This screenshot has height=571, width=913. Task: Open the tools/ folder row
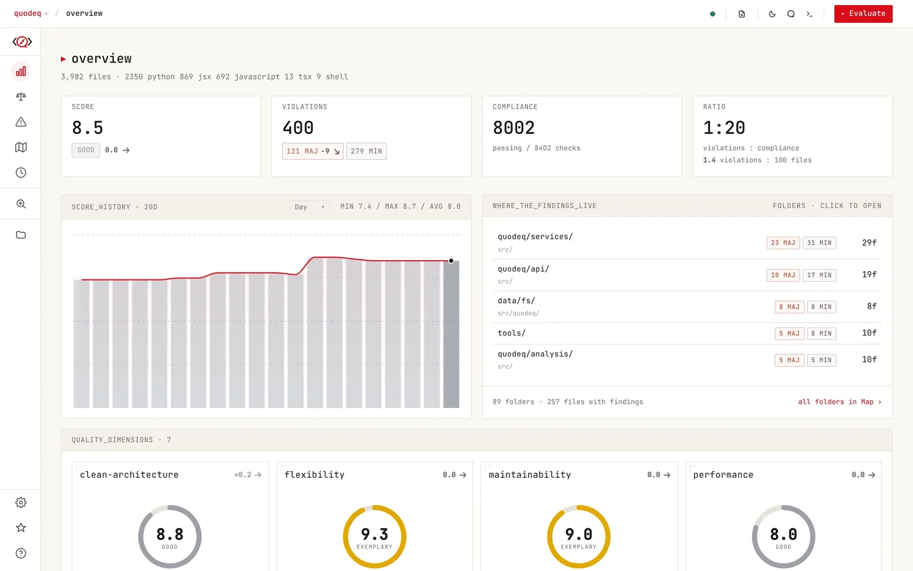click(687, 333)
